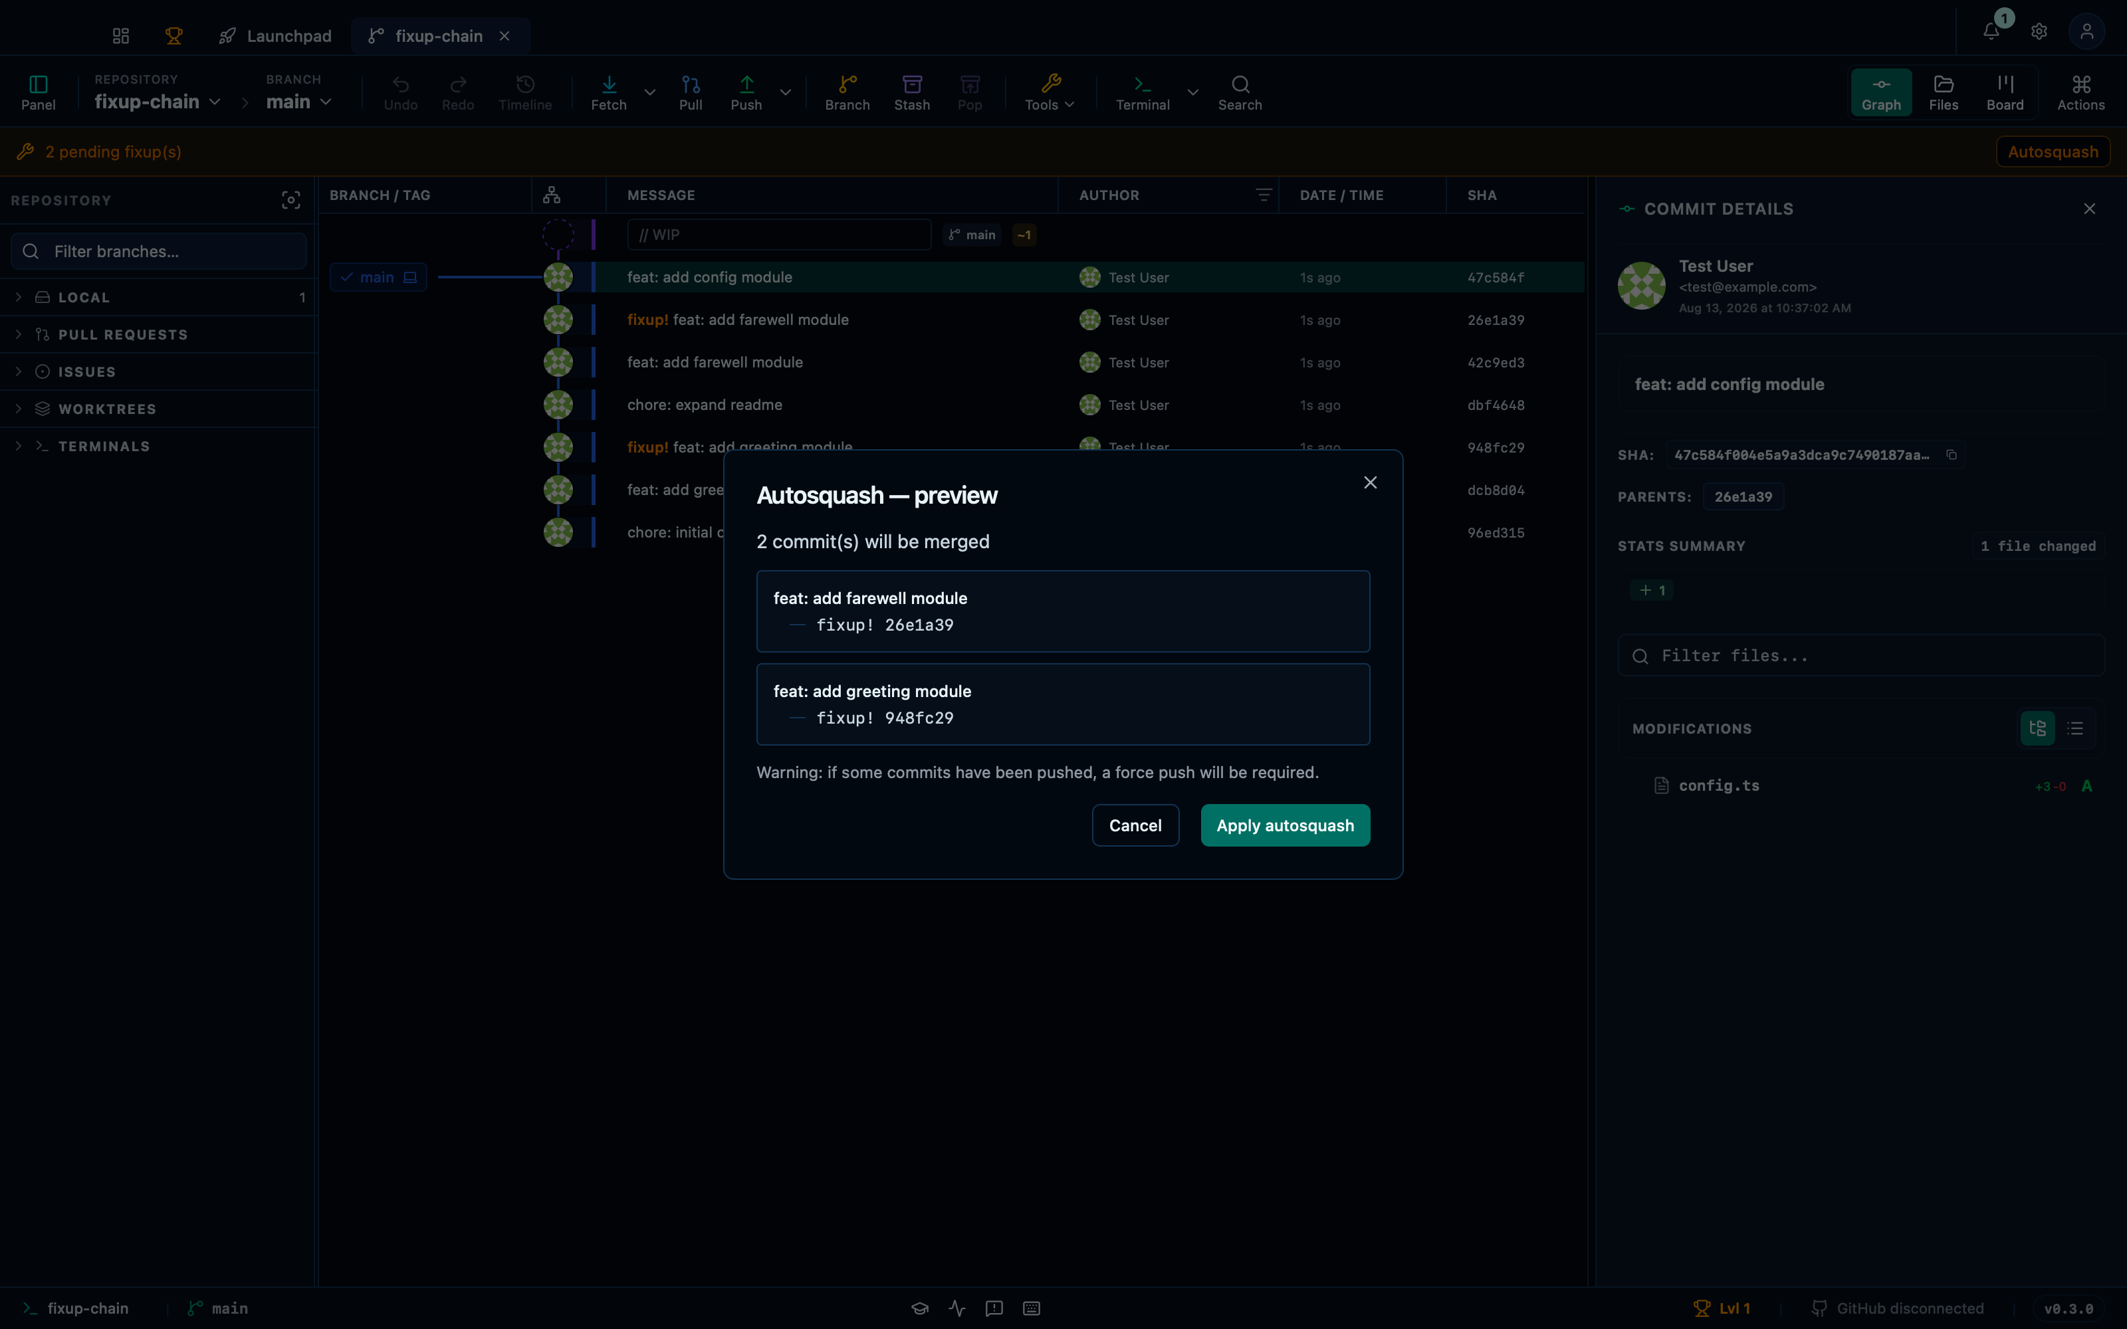Open the user account avatar icon
2127x1329 pixels.
pos(2086,32)
